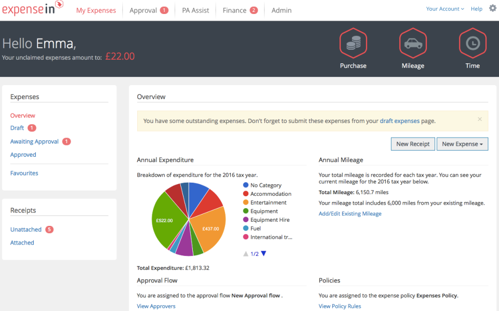Open the Your Account dropdown

pos(443,9)
